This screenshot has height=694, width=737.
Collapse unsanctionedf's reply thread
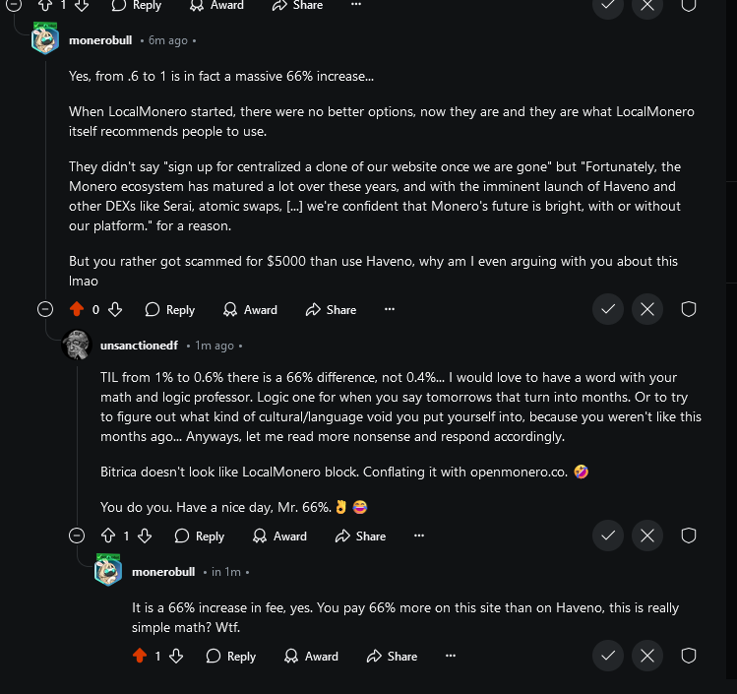pyautogui.click(x=77, y=536)
